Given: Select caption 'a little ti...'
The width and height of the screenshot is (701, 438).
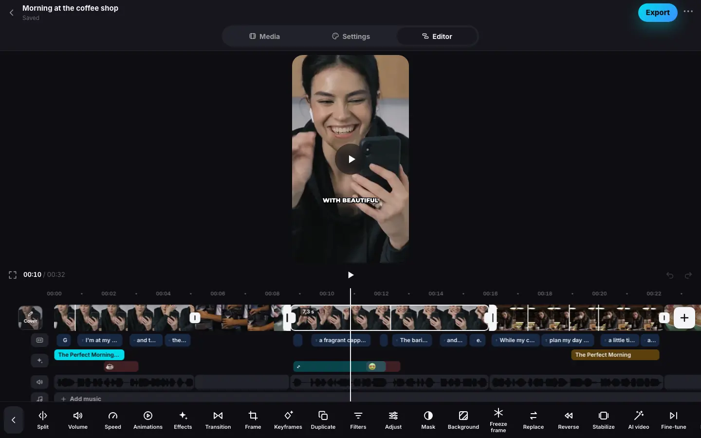Looking at the screenshot, I should (620, 340).
